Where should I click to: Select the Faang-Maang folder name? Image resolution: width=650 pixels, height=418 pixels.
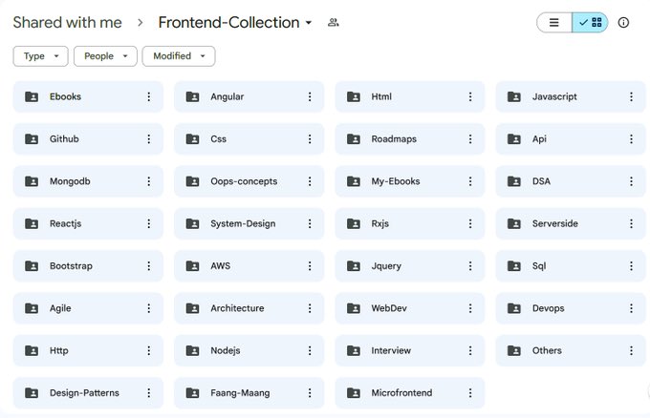click(240, 393)
